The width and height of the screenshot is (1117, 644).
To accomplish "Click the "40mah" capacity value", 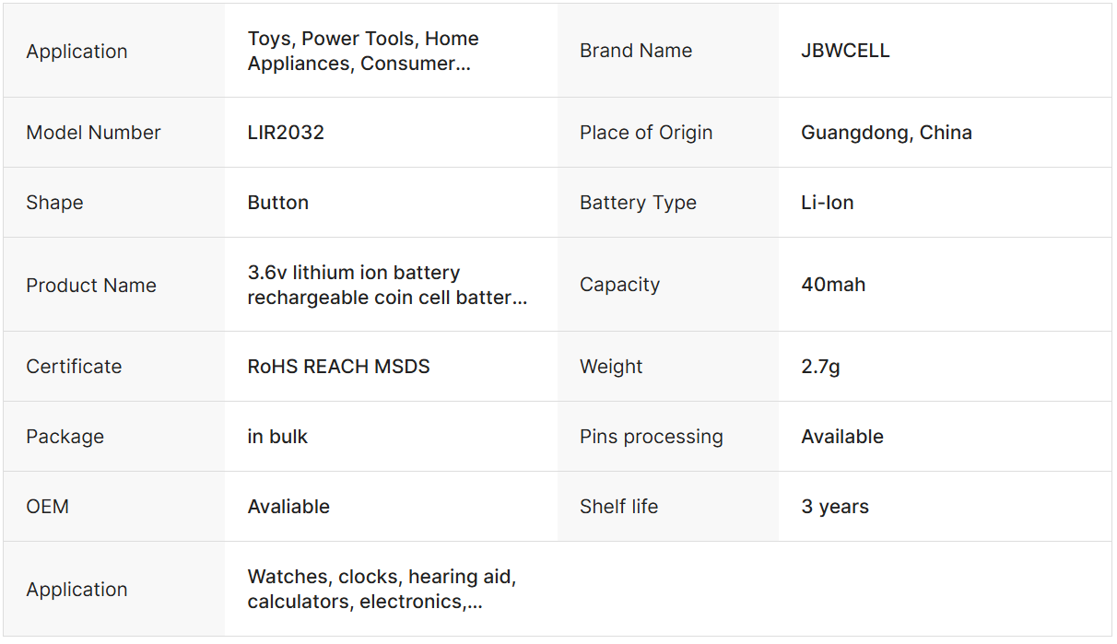I will pos(833,285).
